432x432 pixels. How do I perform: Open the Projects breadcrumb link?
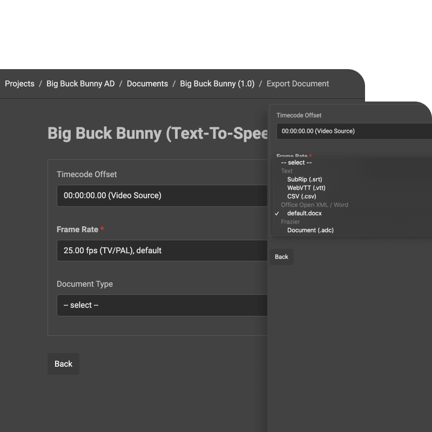[x=19, y=84]
